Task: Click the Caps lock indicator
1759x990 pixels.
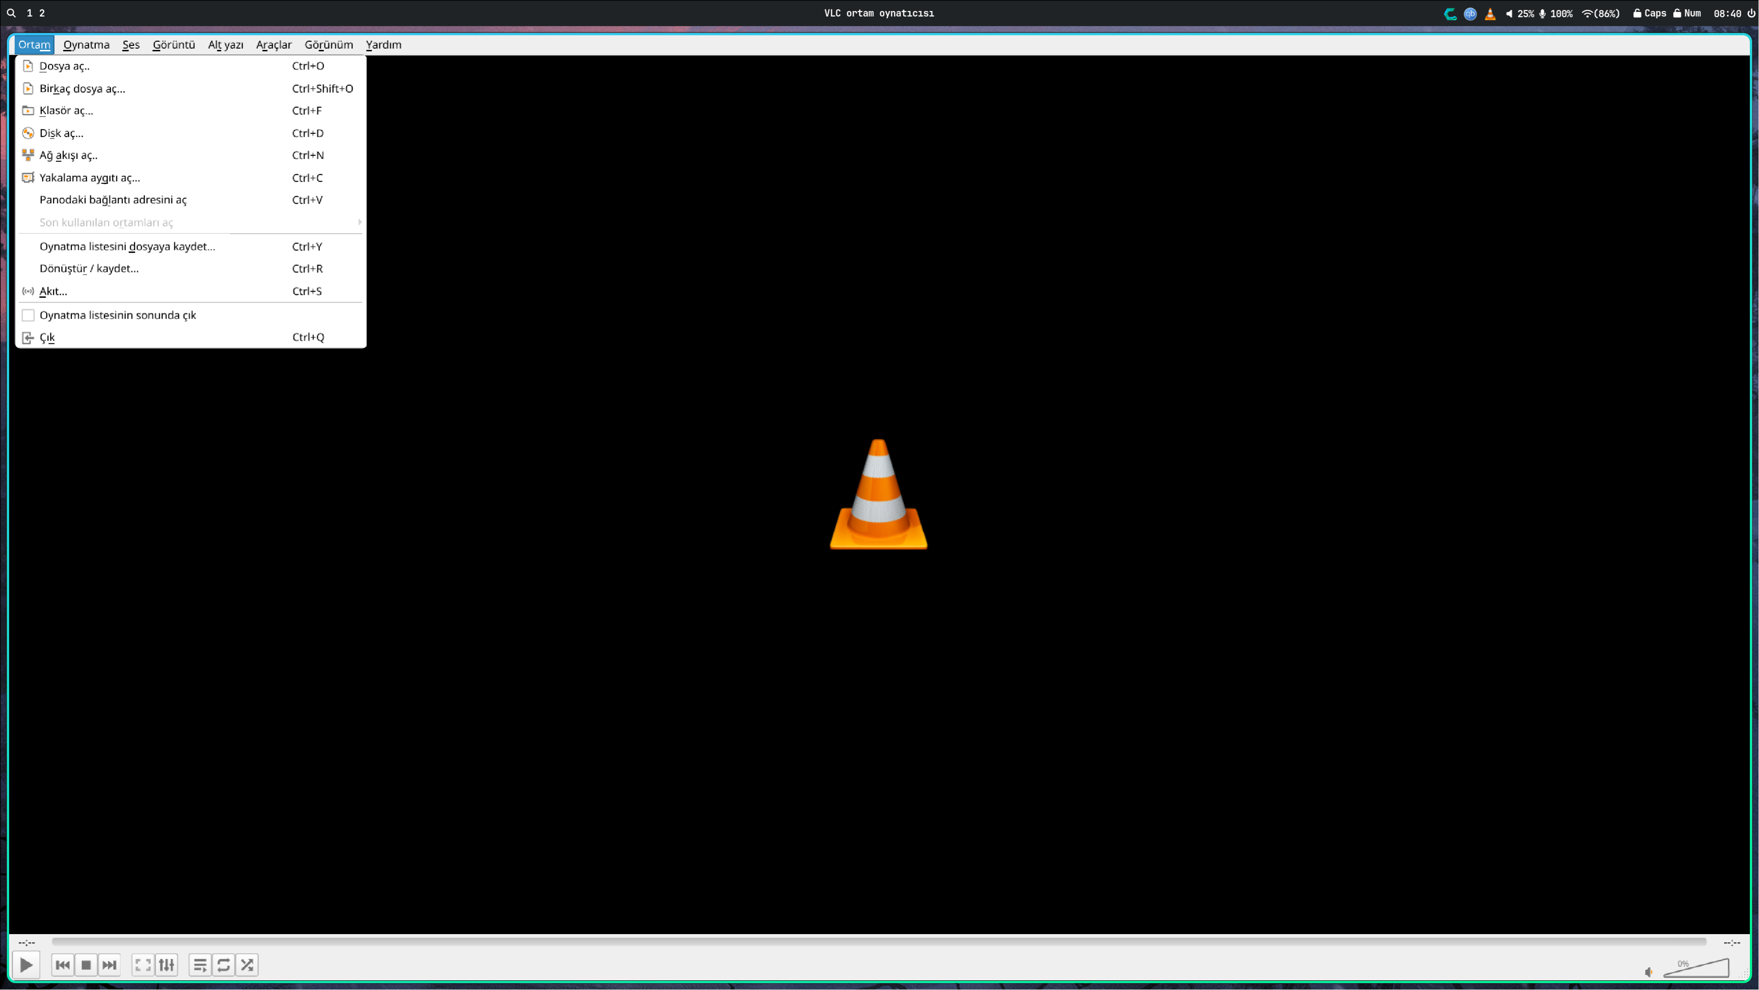Action: [1649, 14]
